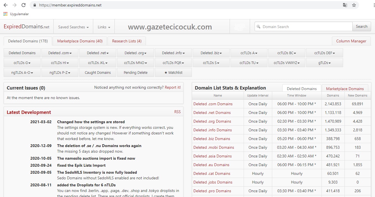This screenshot has width=375, height=197.
Task: Open the Marketplace Domains (40) tab
Action: [80, 41]
